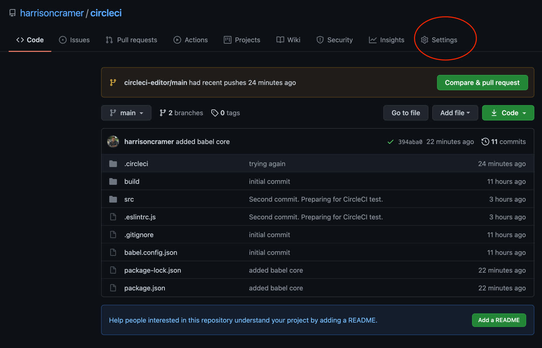The height and width of the screenshot is (348, 542).
Task: Open 'trying again' commit message
Action: click(x=267, y=164)
